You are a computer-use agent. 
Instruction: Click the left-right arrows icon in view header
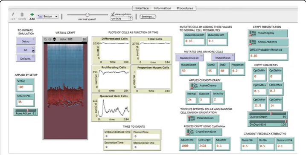click(x=50, y=39)
